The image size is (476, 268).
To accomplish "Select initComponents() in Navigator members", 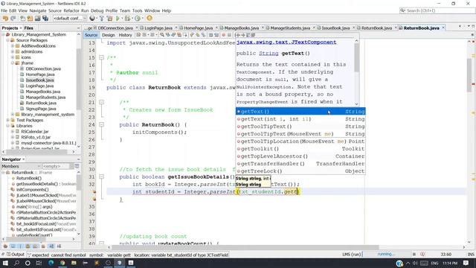I will (x=32, y=190).
